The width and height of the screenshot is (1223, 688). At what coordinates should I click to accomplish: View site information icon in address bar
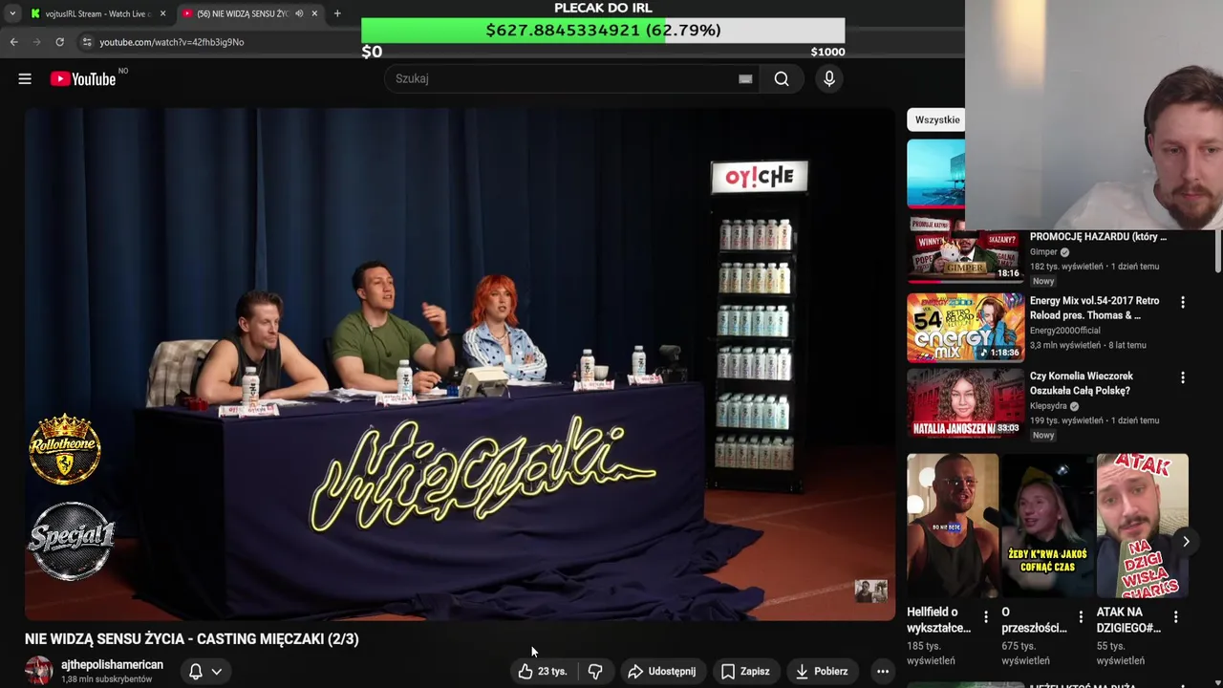pos(87,42)
